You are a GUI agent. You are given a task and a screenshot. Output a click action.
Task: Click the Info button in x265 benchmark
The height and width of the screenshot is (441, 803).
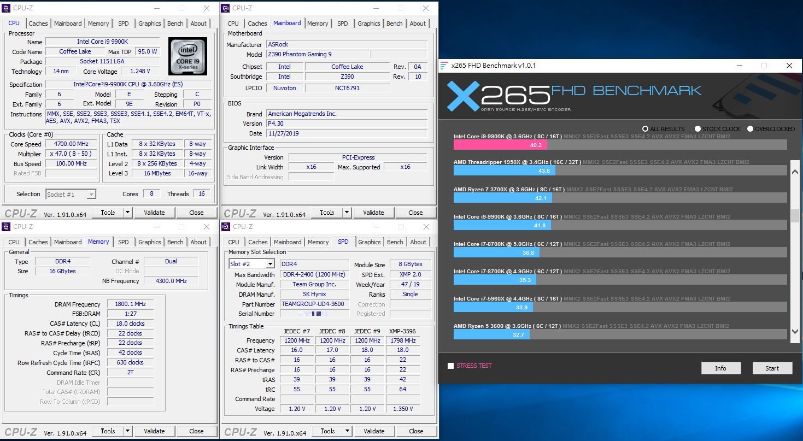[721, 368]
